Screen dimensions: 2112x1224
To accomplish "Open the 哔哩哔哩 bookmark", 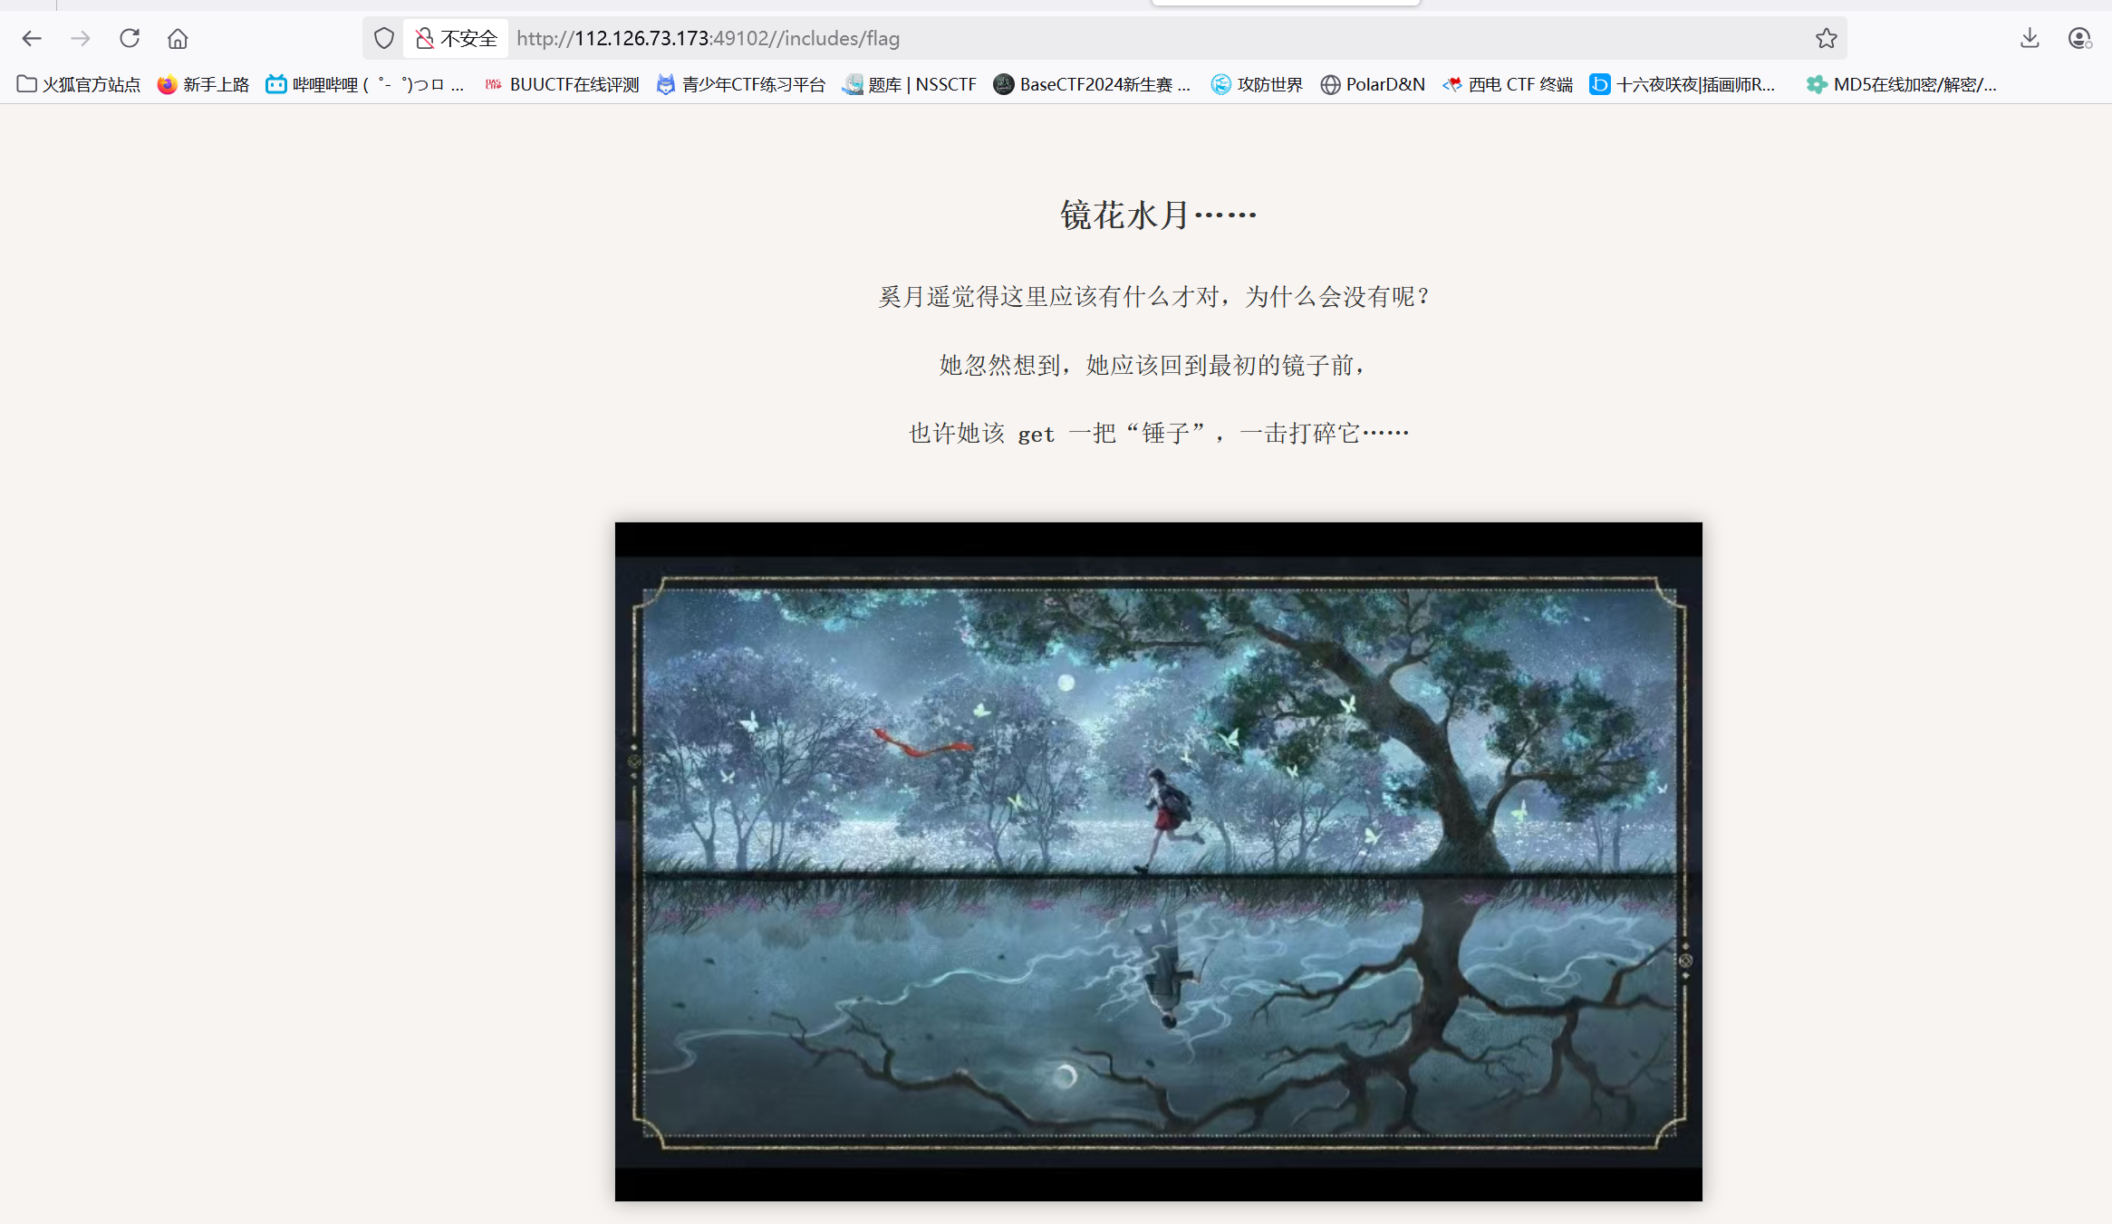I will pyautogui.click(x=365, y=84).
